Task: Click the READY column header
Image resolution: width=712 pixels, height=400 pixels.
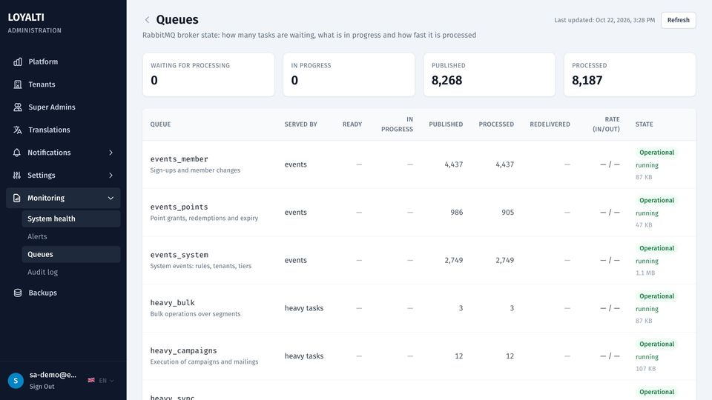Action: [x=352, y=124]
